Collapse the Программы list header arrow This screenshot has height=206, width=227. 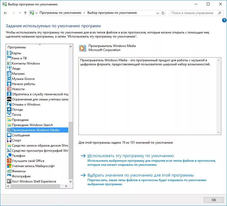(x=40, y=45)
